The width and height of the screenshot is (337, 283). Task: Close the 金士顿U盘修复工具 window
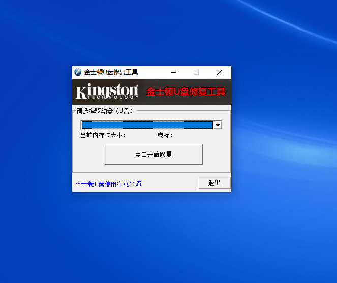pos(220,72)
